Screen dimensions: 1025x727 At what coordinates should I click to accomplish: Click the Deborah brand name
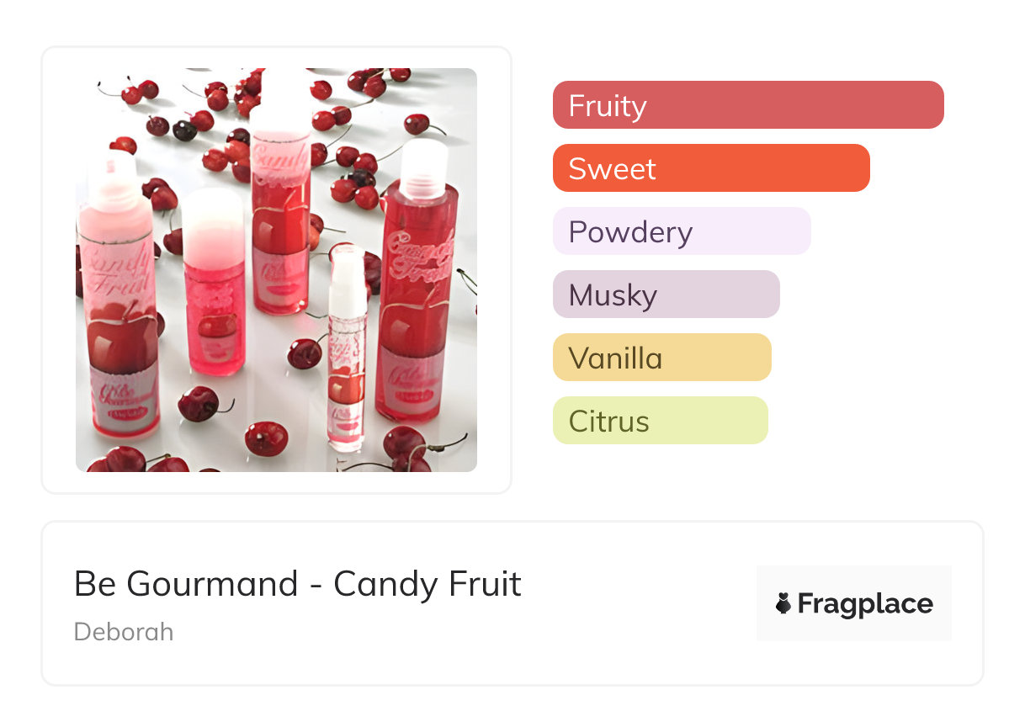pos(124,632)
